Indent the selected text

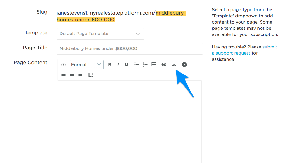153,65
